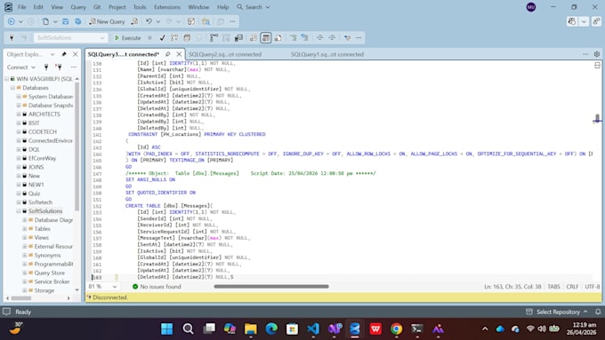Viewport: 605px width, 340px height.
Task: Expand the Tables folder under SoftSolutions
Action: click(x=25, y=229)
